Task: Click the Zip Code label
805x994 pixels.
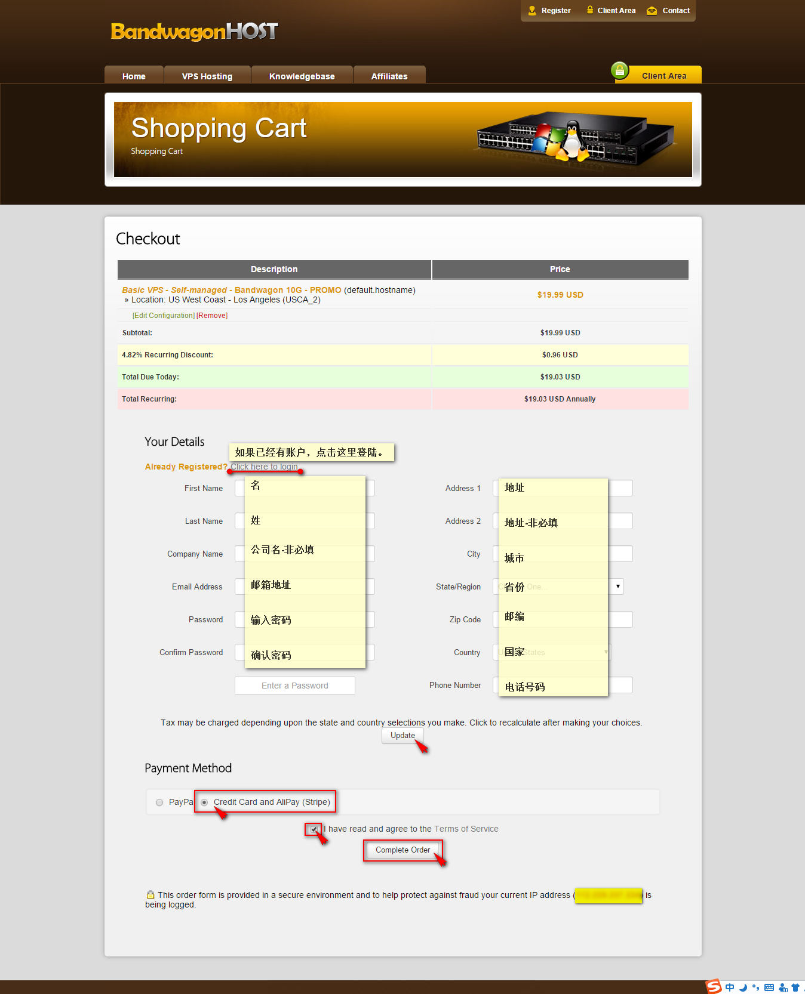Action: [x=465, y=619]
